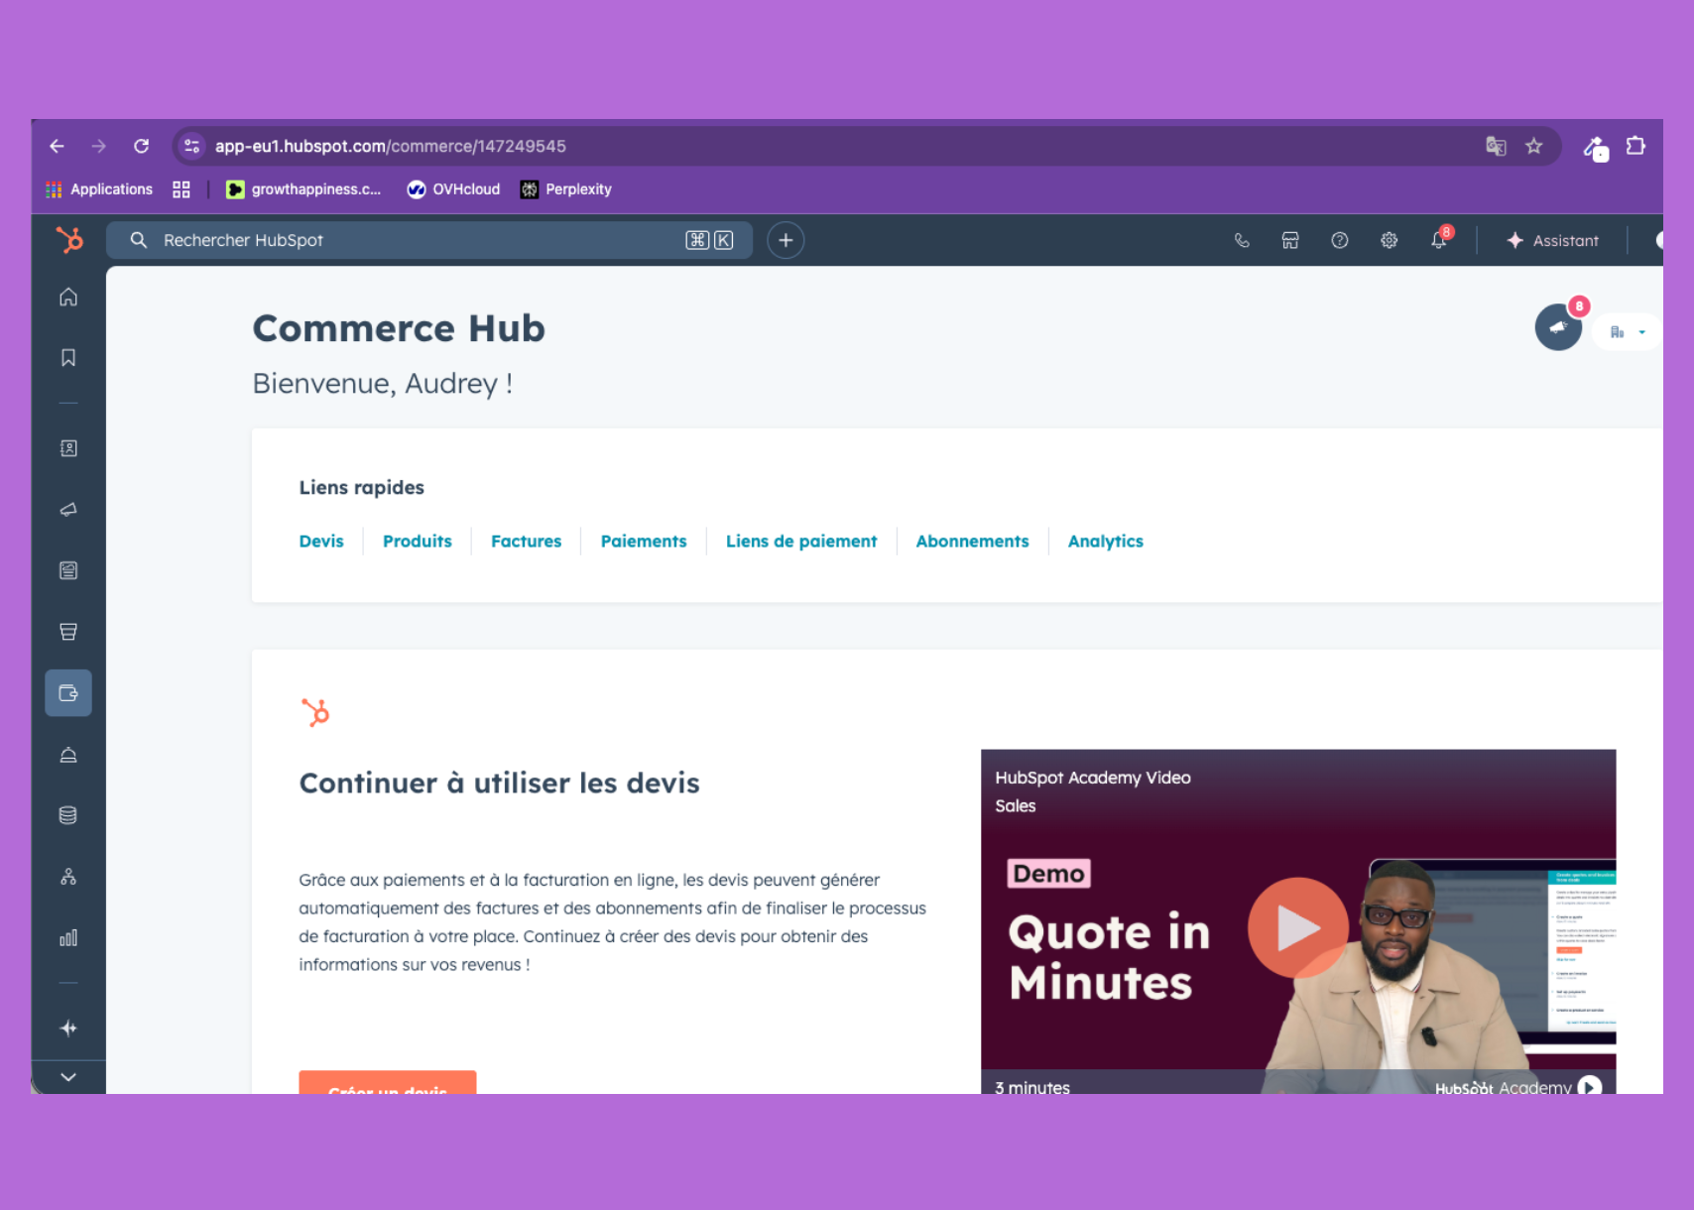
Task: Open the browser extensions puzzle icon
Action: click(1635, 146)
